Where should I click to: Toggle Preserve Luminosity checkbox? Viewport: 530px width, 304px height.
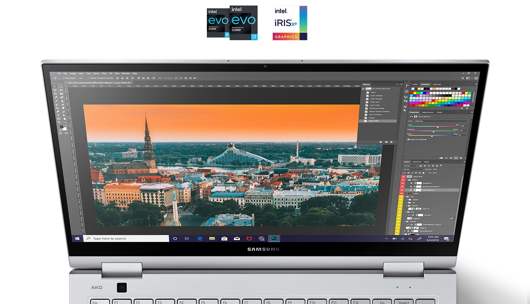[408, 139]
